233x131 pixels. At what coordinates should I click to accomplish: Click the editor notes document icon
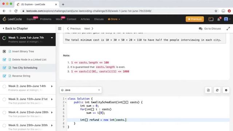(208, 90)
